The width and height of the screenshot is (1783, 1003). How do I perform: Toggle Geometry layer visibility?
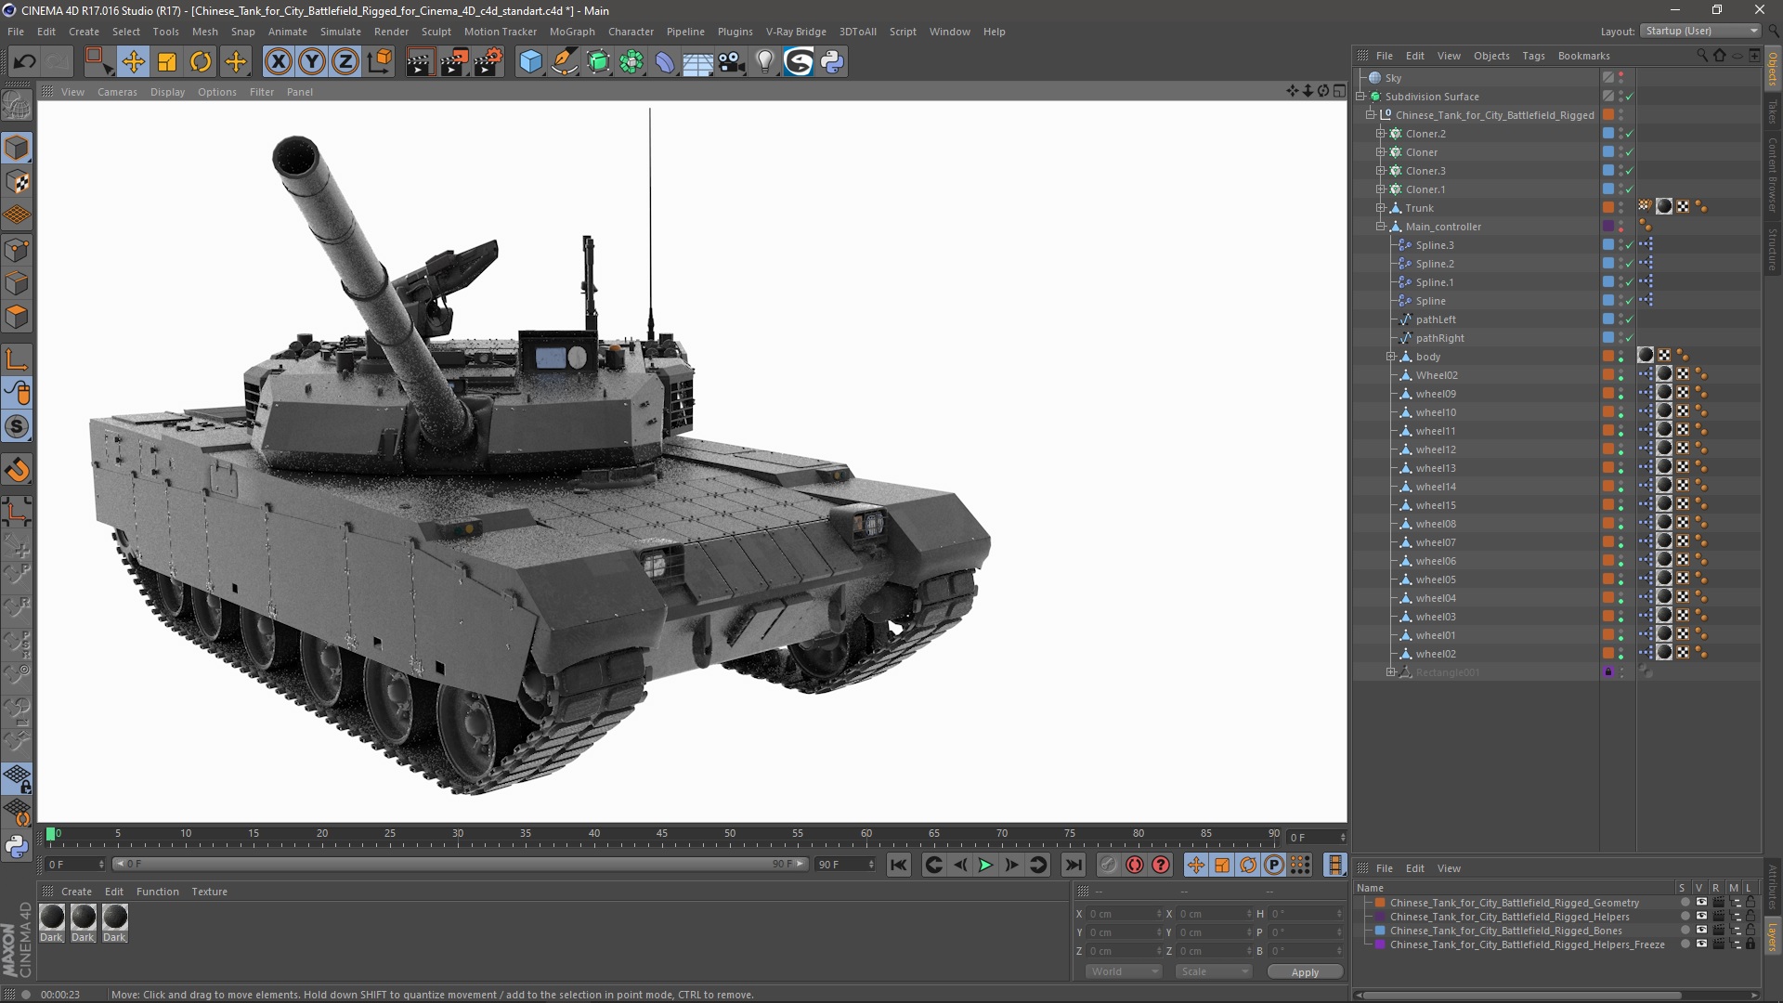pyautogui.click(x=1701, y=902)
